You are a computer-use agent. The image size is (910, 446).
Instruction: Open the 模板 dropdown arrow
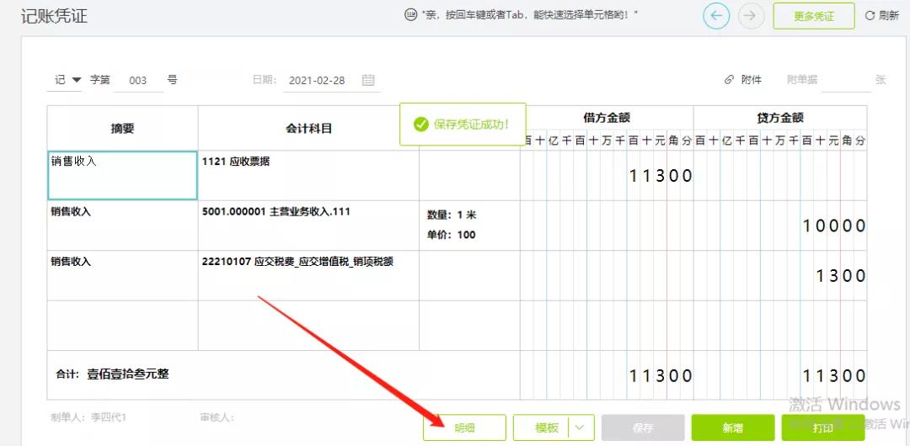[x=581, y=427]
